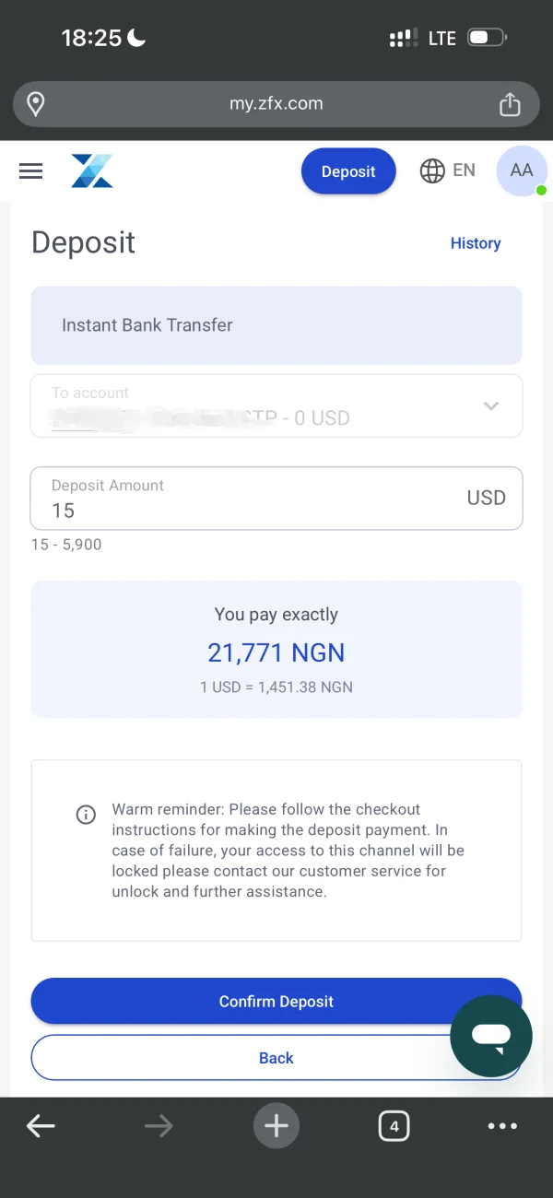This screenshot has height=1198, width=553.
Task: Expand the To account dropdown
Action: tap(491, 406)
